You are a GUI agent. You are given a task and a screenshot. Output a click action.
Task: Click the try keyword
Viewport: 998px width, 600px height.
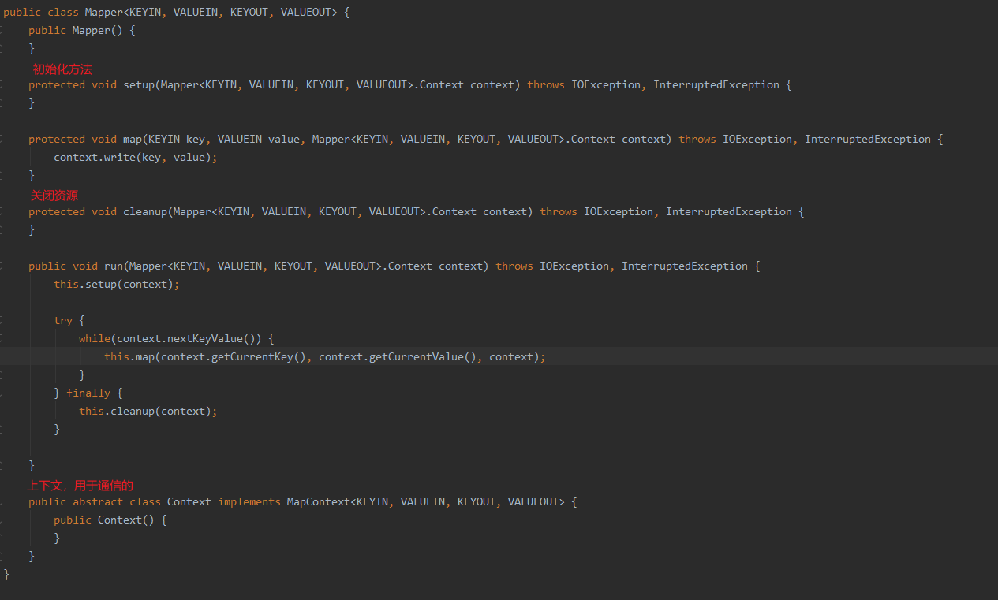pos(63,320)
